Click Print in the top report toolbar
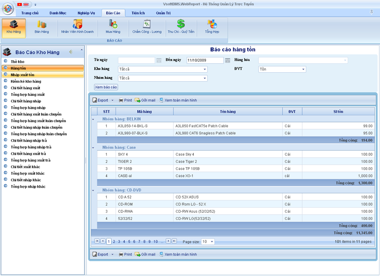The height and width of the screenshot is (276, 380). [125, 100]
